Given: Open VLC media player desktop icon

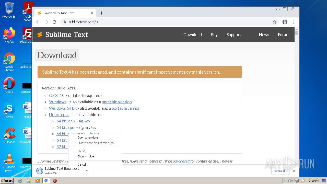Looking at the screenshot, I should point(9,162).
